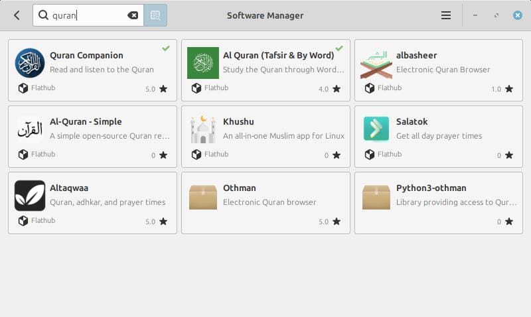Click the Flathub label on Khushu card
Viewport: 531px width, 317px height.
pos(216,154)
